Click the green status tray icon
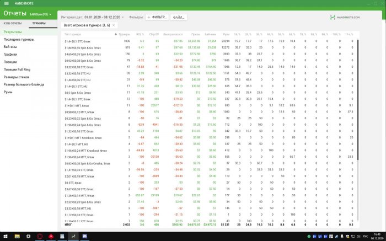 tap(309, 237)
